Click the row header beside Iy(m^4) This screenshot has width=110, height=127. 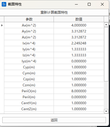[x=2, y=49]
